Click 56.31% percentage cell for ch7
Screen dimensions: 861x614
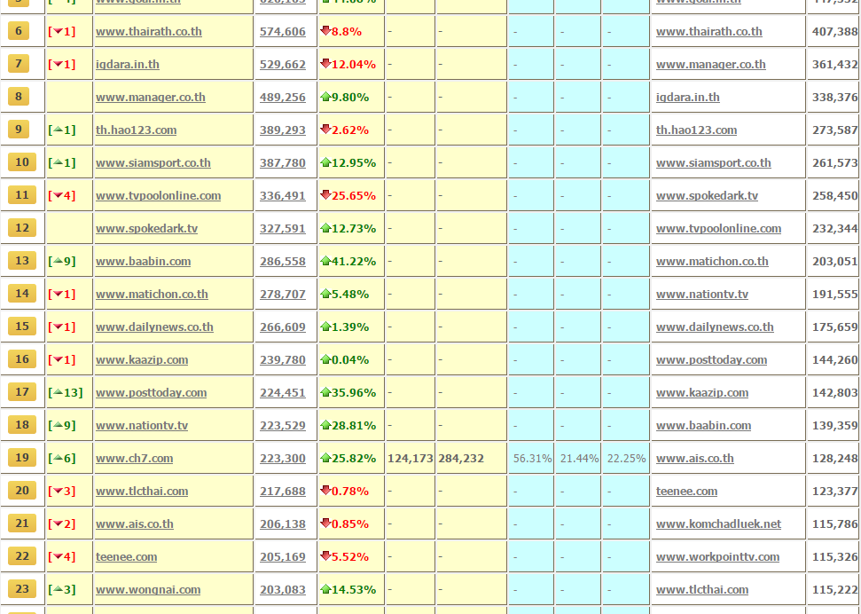pyautogui.click(x=532, y=459)
